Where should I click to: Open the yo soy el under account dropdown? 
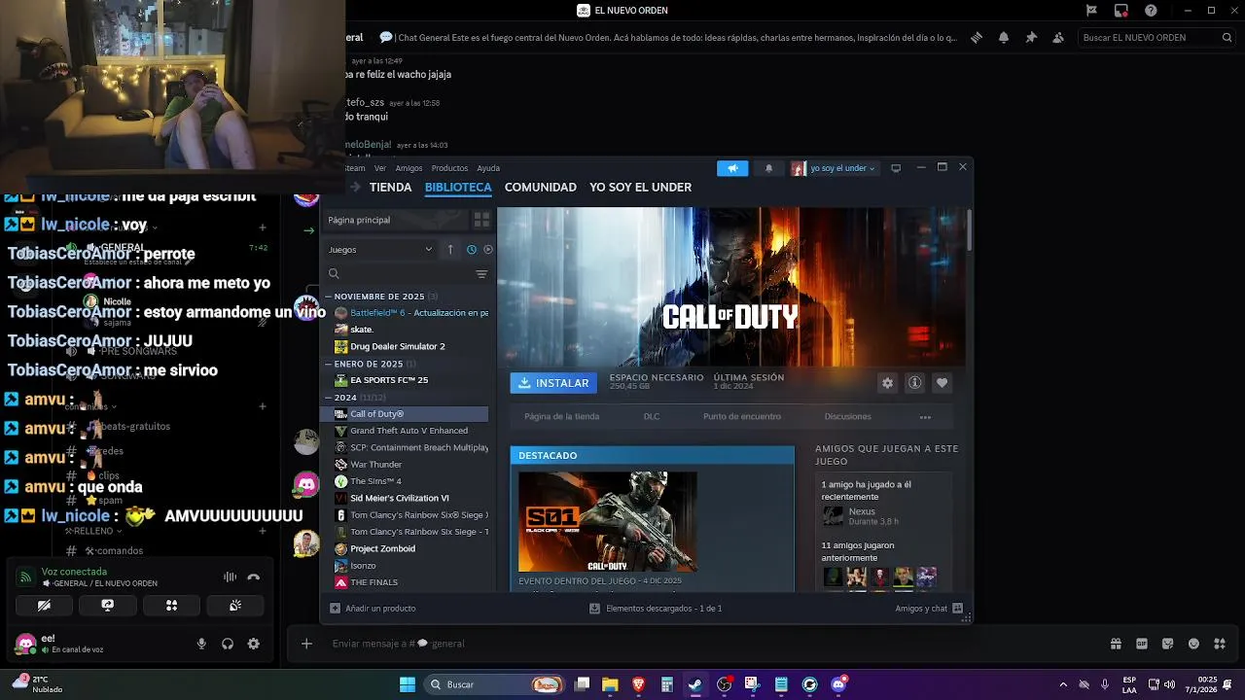pyautogui.click(x=834, y=168)
